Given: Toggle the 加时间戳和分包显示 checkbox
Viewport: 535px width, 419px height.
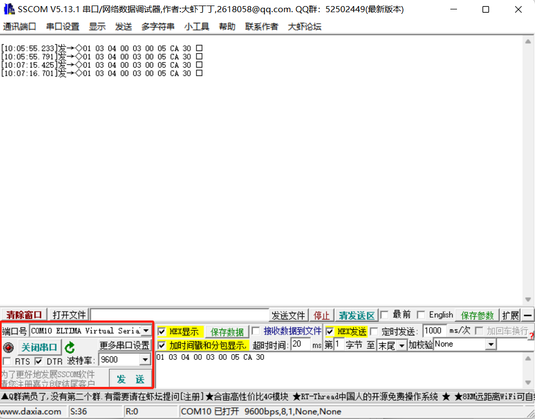Looking at the screenshot, I should (x=162, y=345).
